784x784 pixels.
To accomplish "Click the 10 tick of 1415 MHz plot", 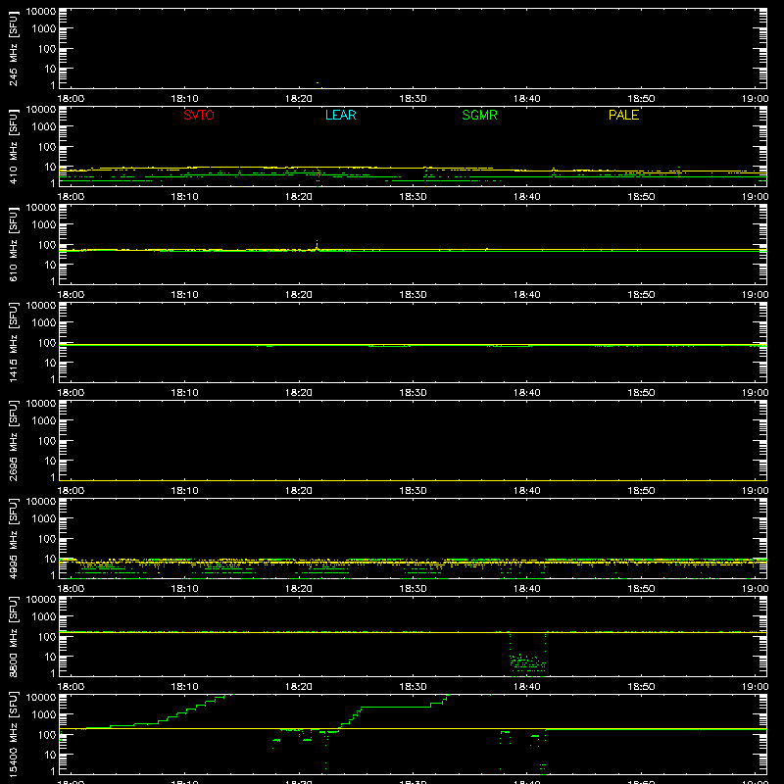I will (x=50, y=363).
